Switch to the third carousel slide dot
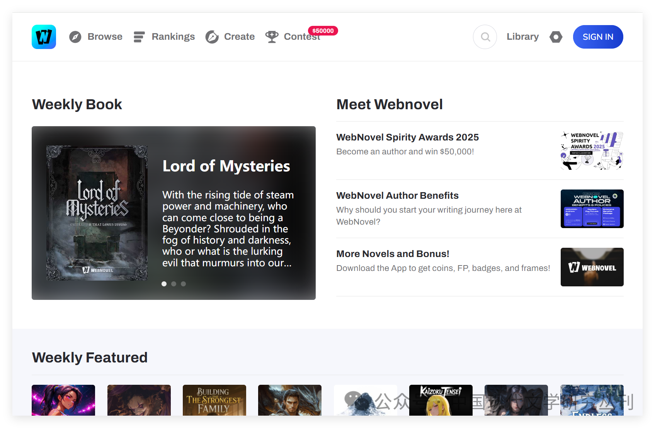655x428 pixels. pyautogui.click(x=184, y=284)
